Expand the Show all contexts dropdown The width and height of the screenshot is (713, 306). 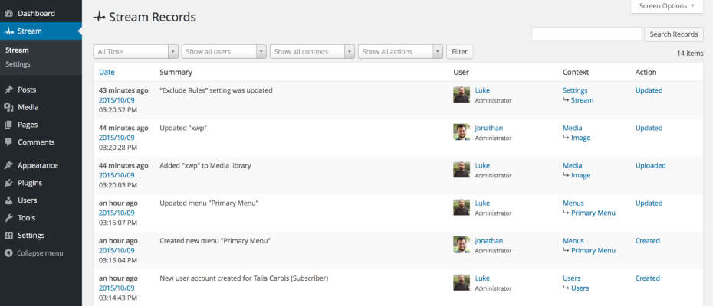[312, 52]
